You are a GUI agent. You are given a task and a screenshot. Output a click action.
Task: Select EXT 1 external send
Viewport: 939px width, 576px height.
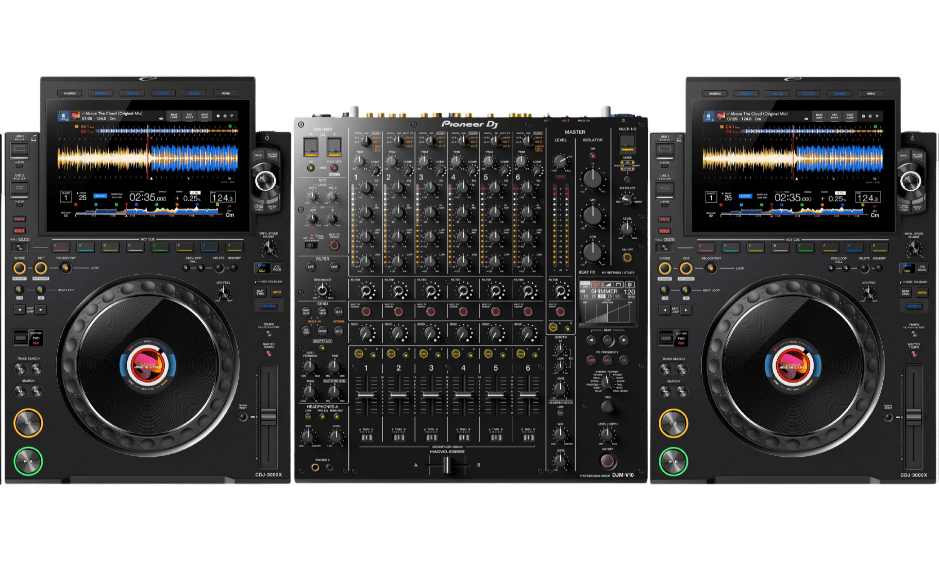tap(338, 312)
